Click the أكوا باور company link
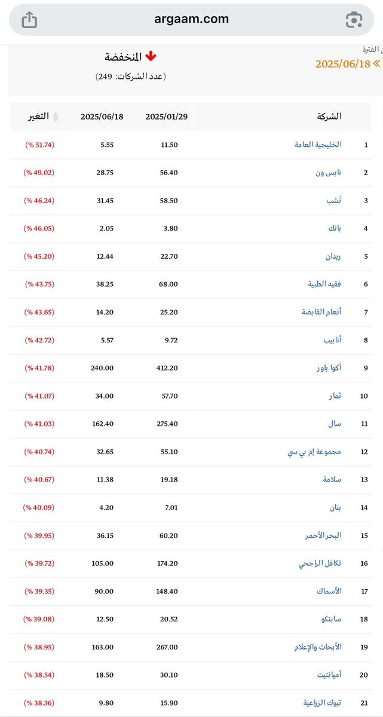The image size is (383, 717). 328,368
